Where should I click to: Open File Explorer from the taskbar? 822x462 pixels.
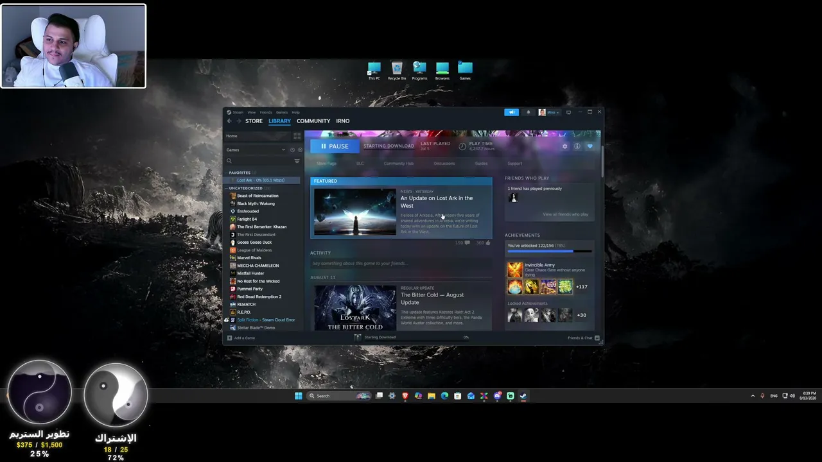click(x=432, y=396)
